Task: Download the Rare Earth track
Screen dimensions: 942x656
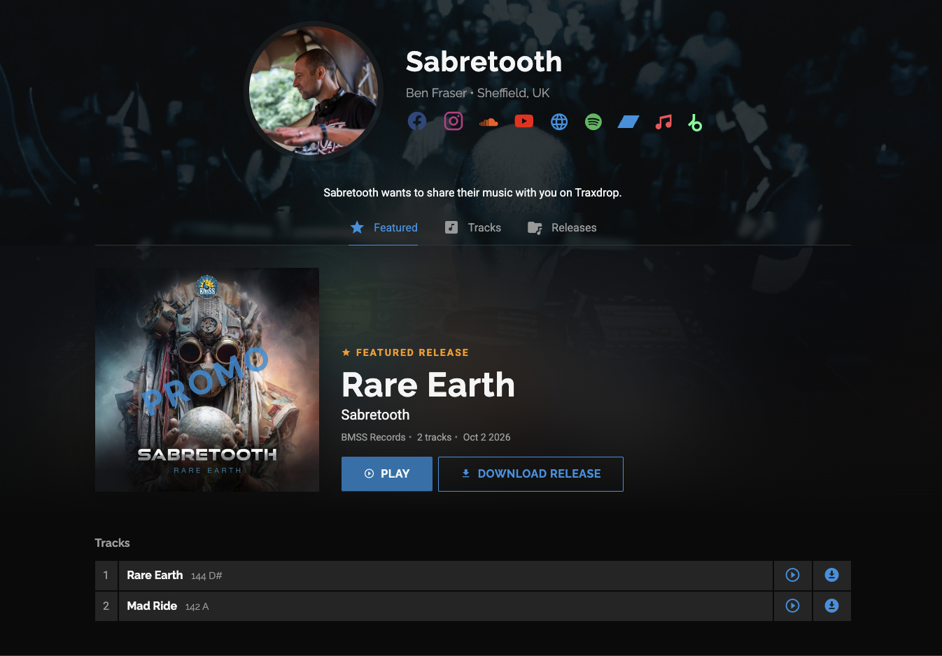Action: coord(831,576)
